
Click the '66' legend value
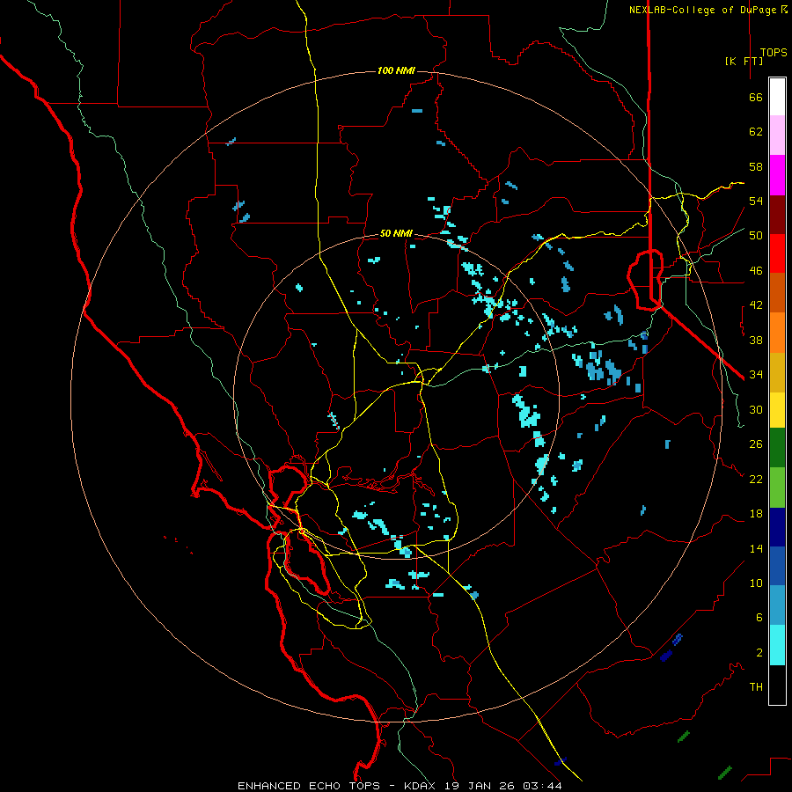tap(756, 97)
